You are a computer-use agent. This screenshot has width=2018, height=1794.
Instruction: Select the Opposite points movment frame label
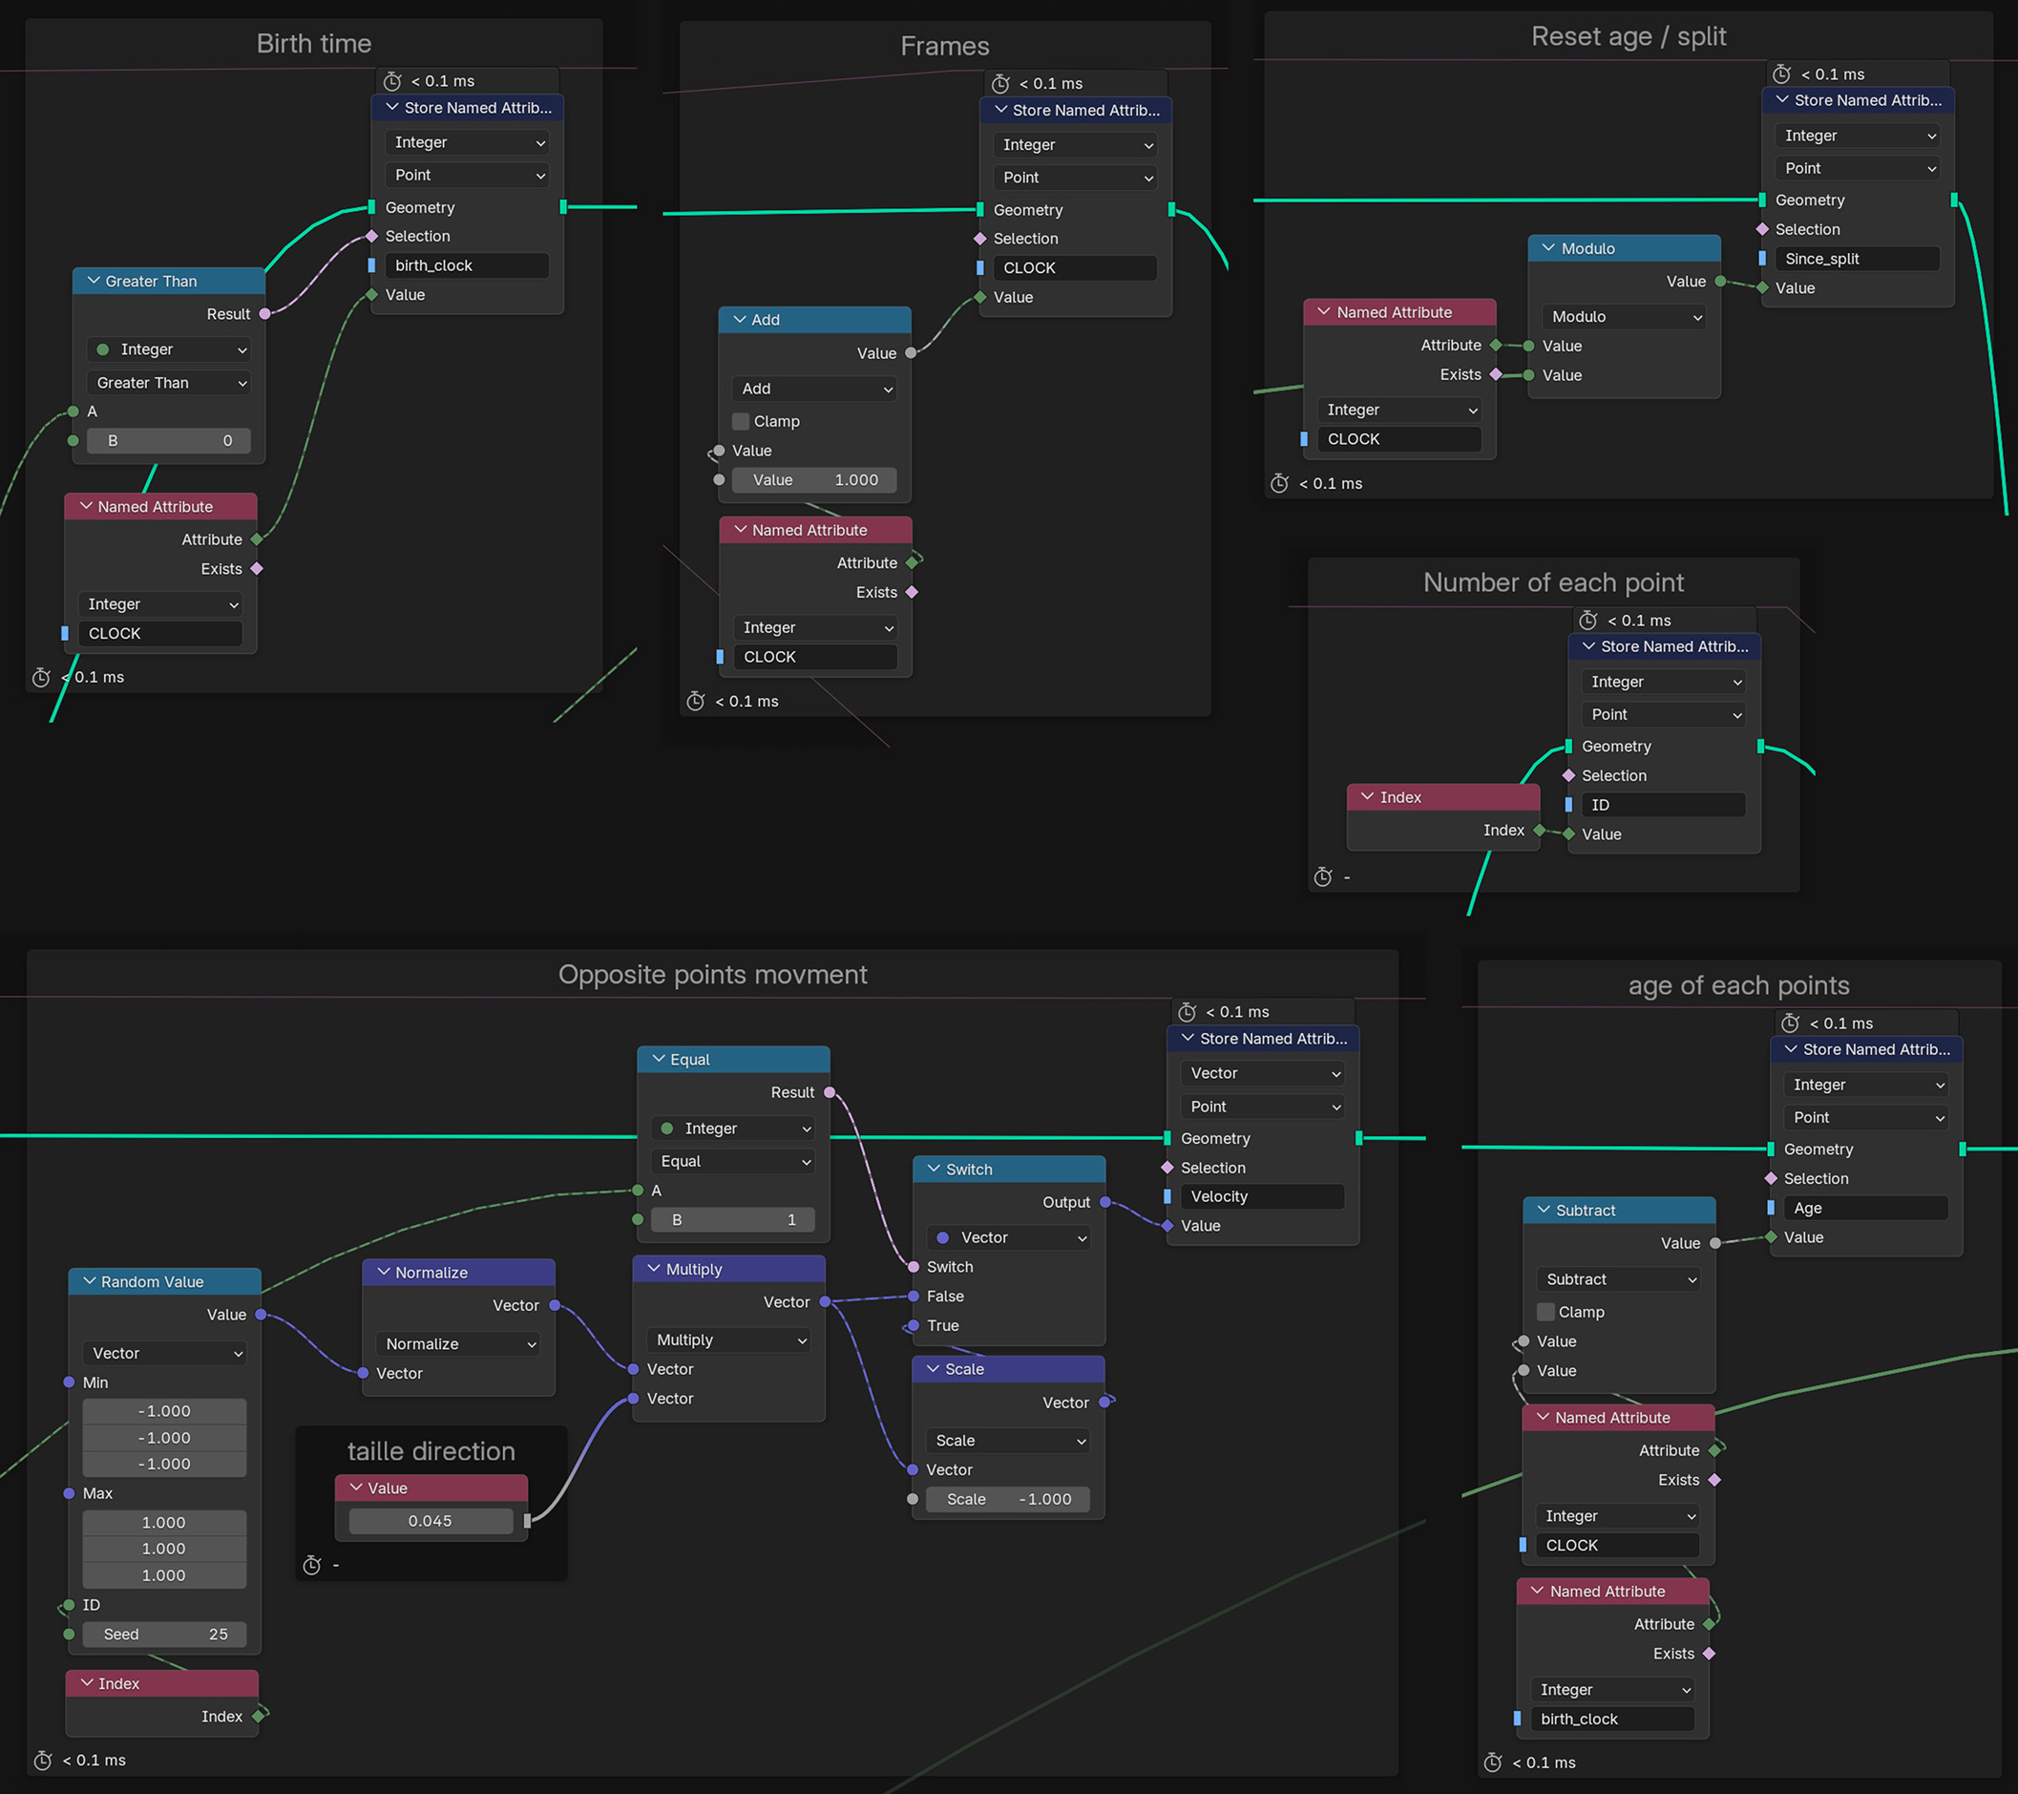click(712, 975)
